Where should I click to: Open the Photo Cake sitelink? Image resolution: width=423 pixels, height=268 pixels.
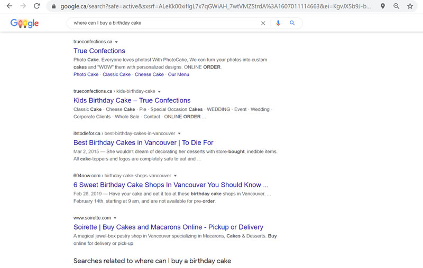point(86,74)
